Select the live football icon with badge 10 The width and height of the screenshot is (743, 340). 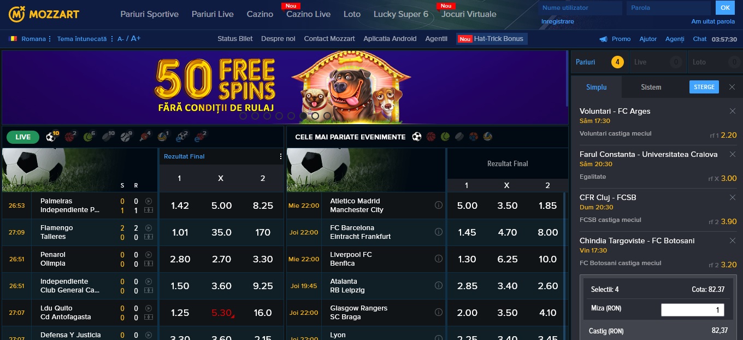(x=51, y=137)
